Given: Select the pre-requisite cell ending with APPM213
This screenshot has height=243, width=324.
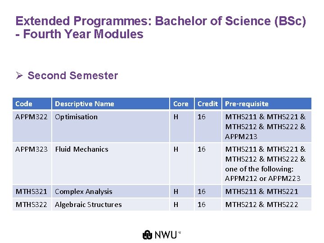Looking at the screenshot, I should click(266, 126).
